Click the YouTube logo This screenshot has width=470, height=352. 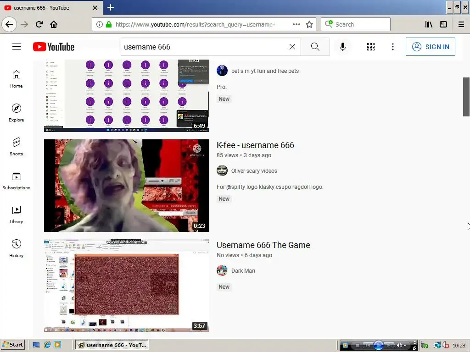tap(54, 47)
